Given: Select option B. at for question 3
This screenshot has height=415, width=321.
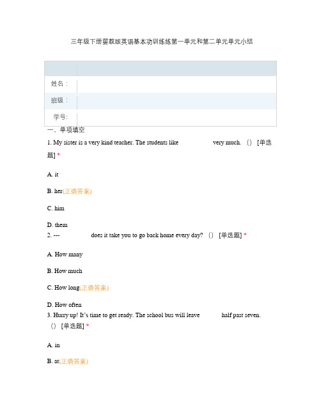Looking at the screenshot, I should click(x=53, y=361).
